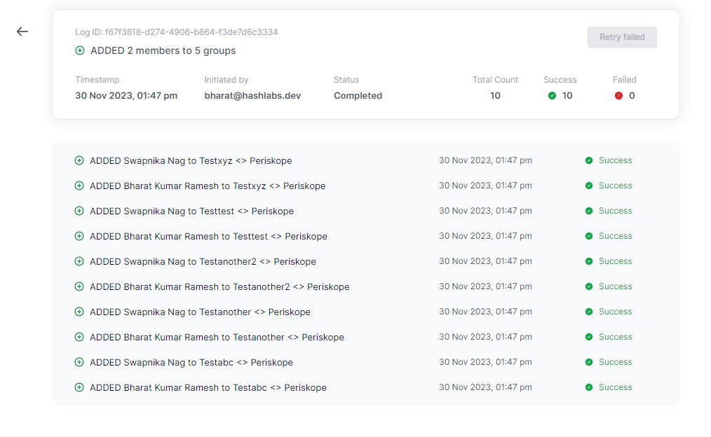Screen dimensions: 711x437
Task: Click 'ADDED Bharat Kumar Ramesh to Testxyz <> Periskope'
Action: (208, 186)
